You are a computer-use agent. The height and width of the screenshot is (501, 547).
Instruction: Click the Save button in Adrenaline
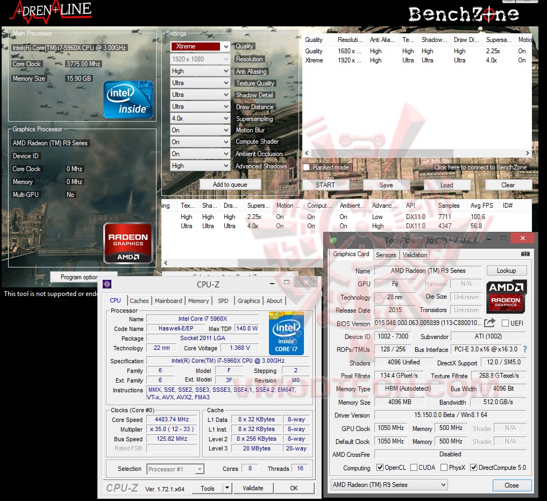point(386,185)
